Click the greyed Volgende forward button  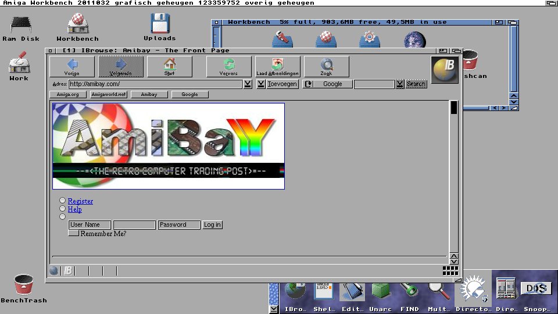[121, 66]
